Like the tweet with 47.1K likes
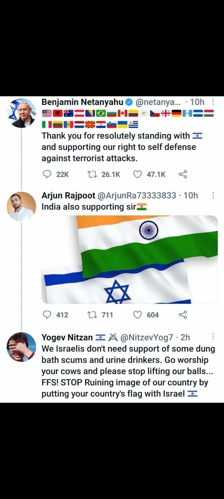Viewport: 224px width, 499px height. pyautogui.click(x=138, y=175)
